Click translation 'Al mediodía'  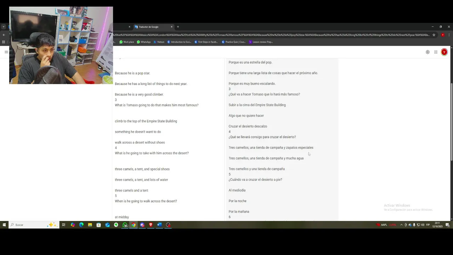coord(237,191)
